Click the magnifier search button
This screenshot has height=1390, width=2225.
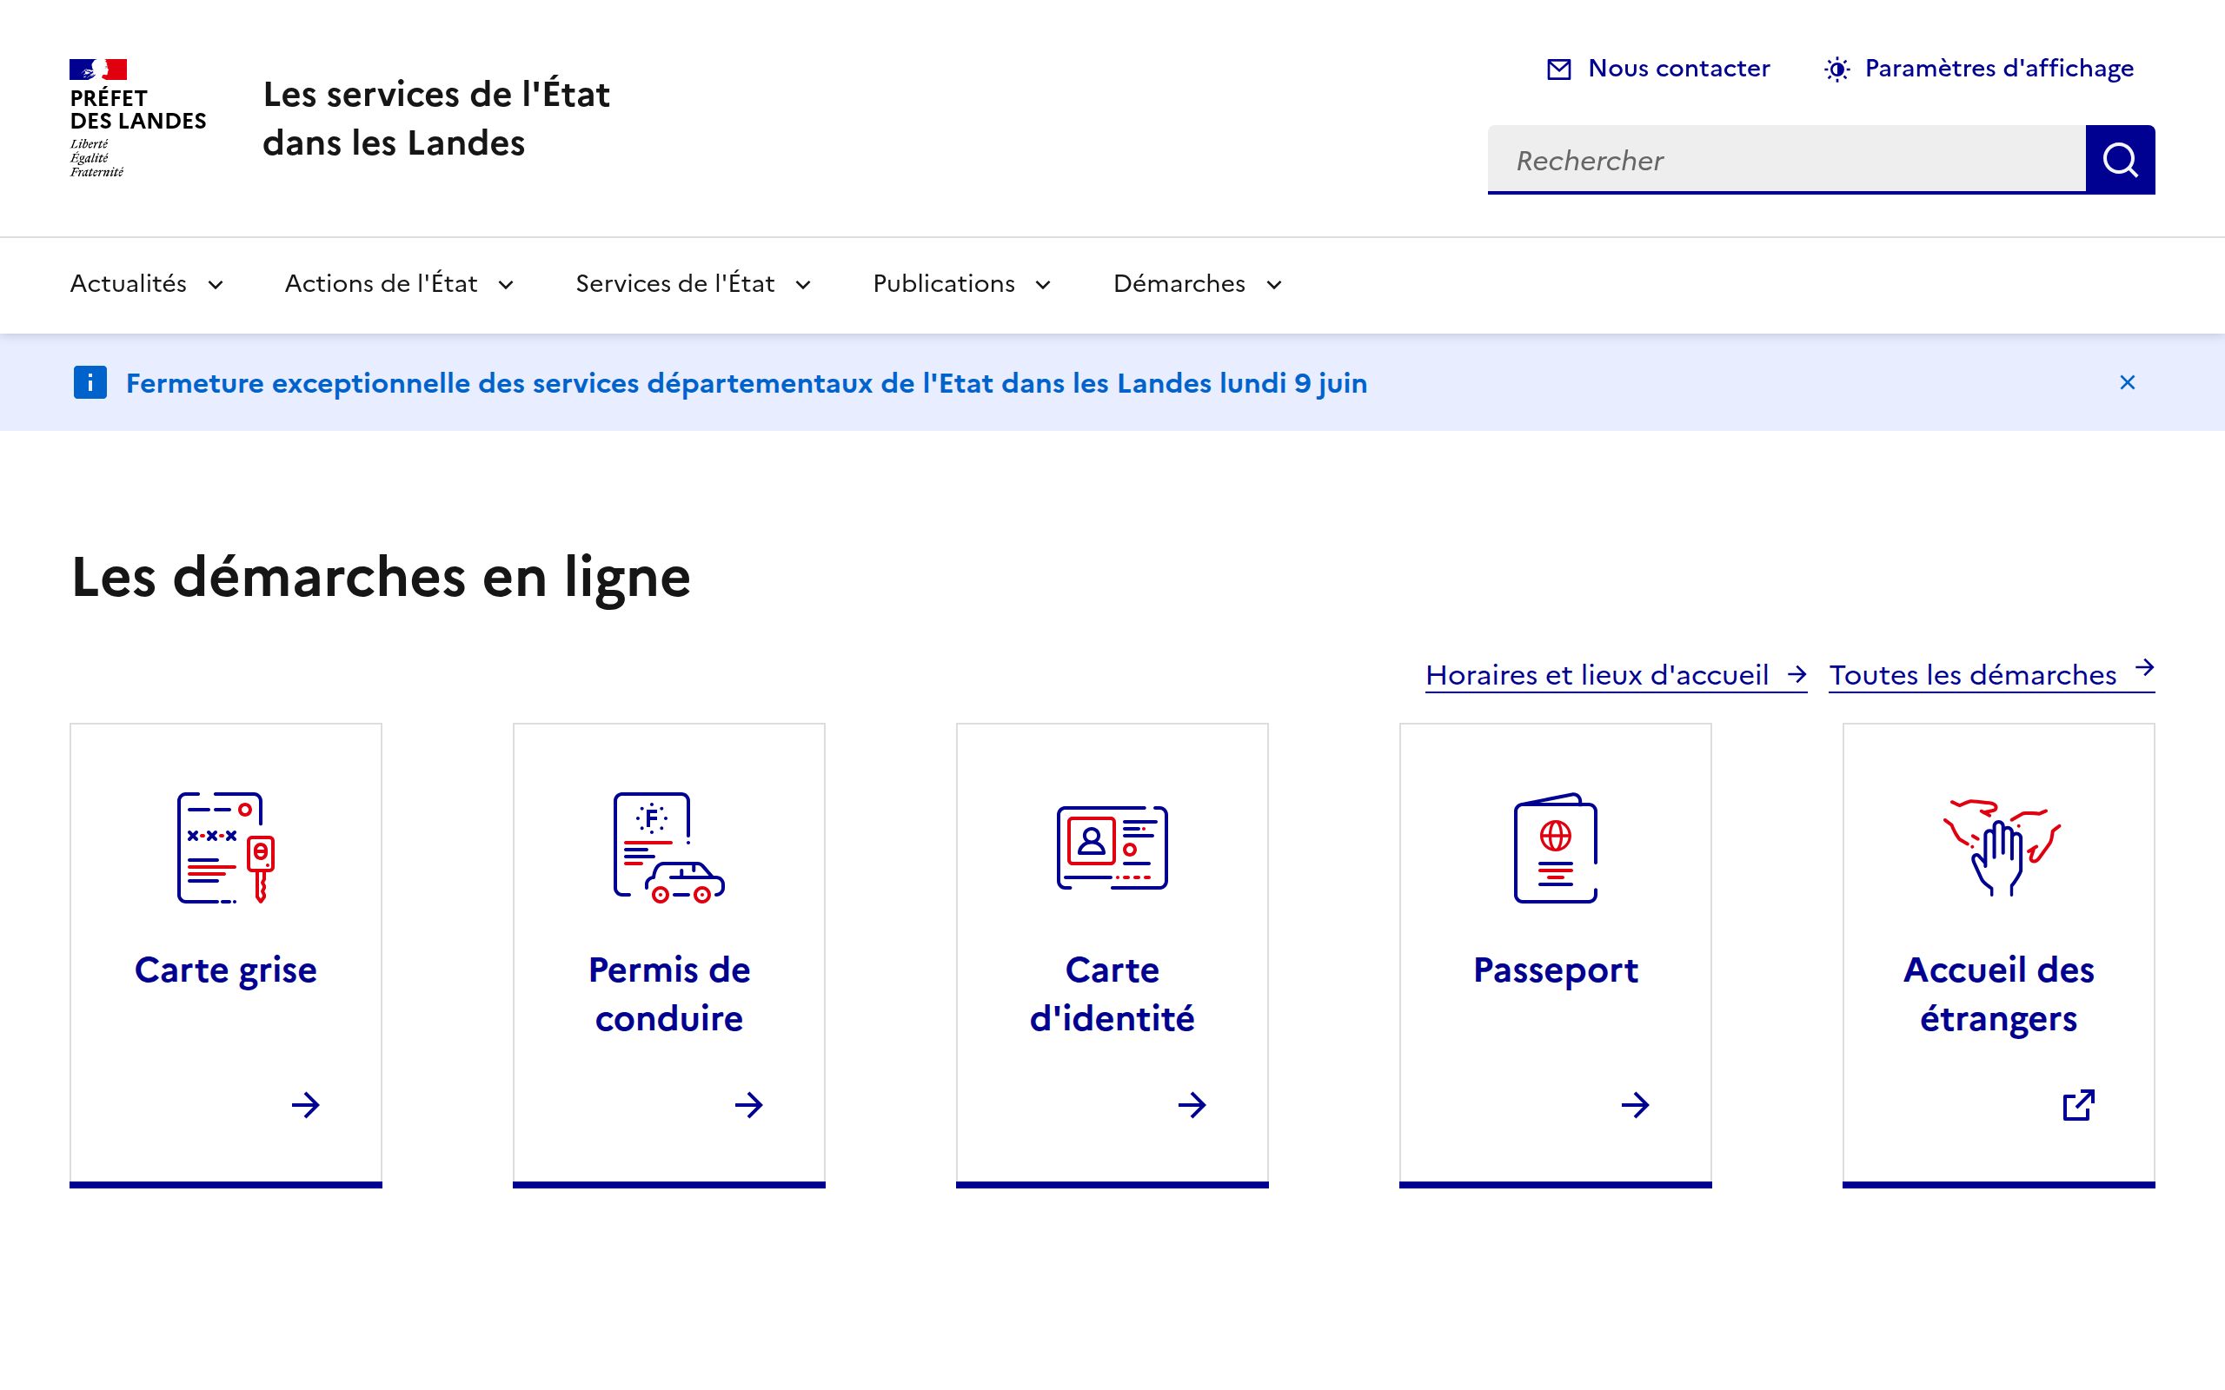click(x=2119, y=160)
